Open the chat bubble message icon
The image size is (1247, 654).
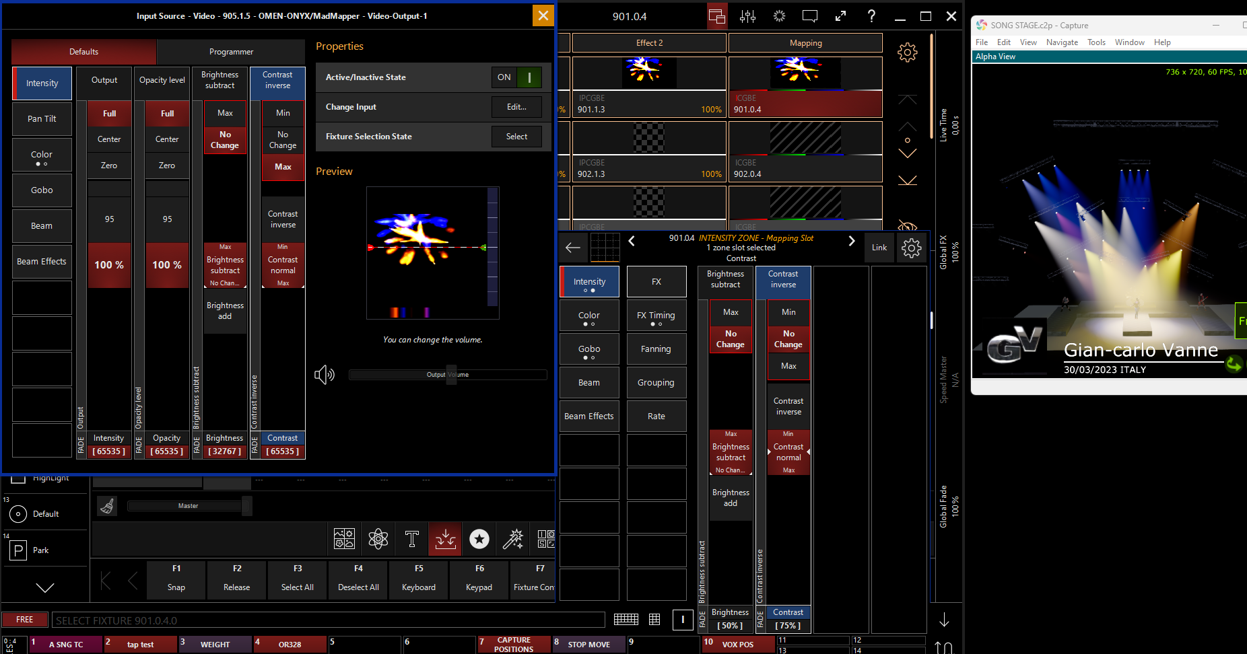(x=810, y=16)
